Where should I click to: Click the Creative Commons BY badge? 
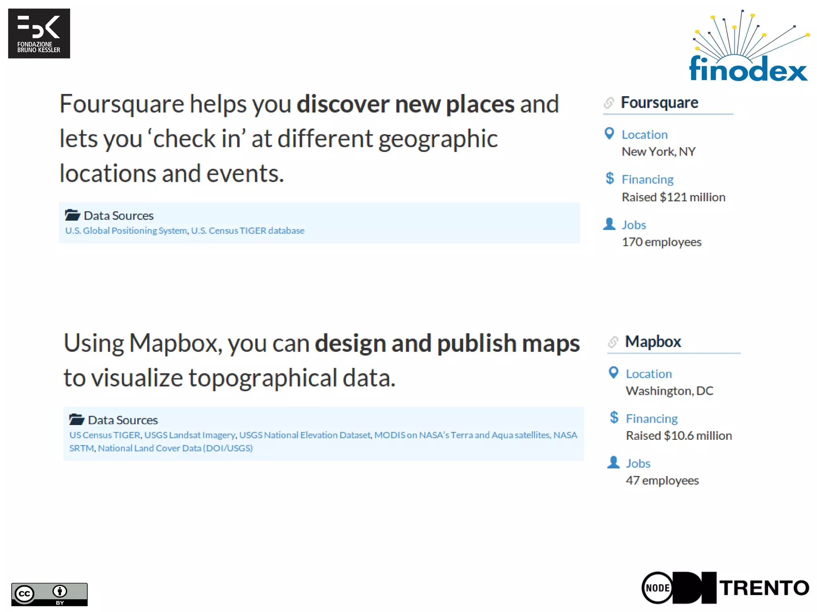click(x=49, y=594)
